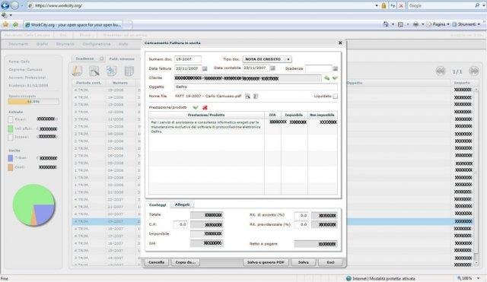Toggle the green checkbox under Entrate
The image size is (487, 282).
point(11,128)
